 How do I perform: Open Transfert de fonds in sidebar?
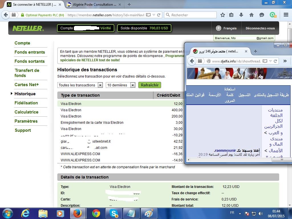point(27,73)
